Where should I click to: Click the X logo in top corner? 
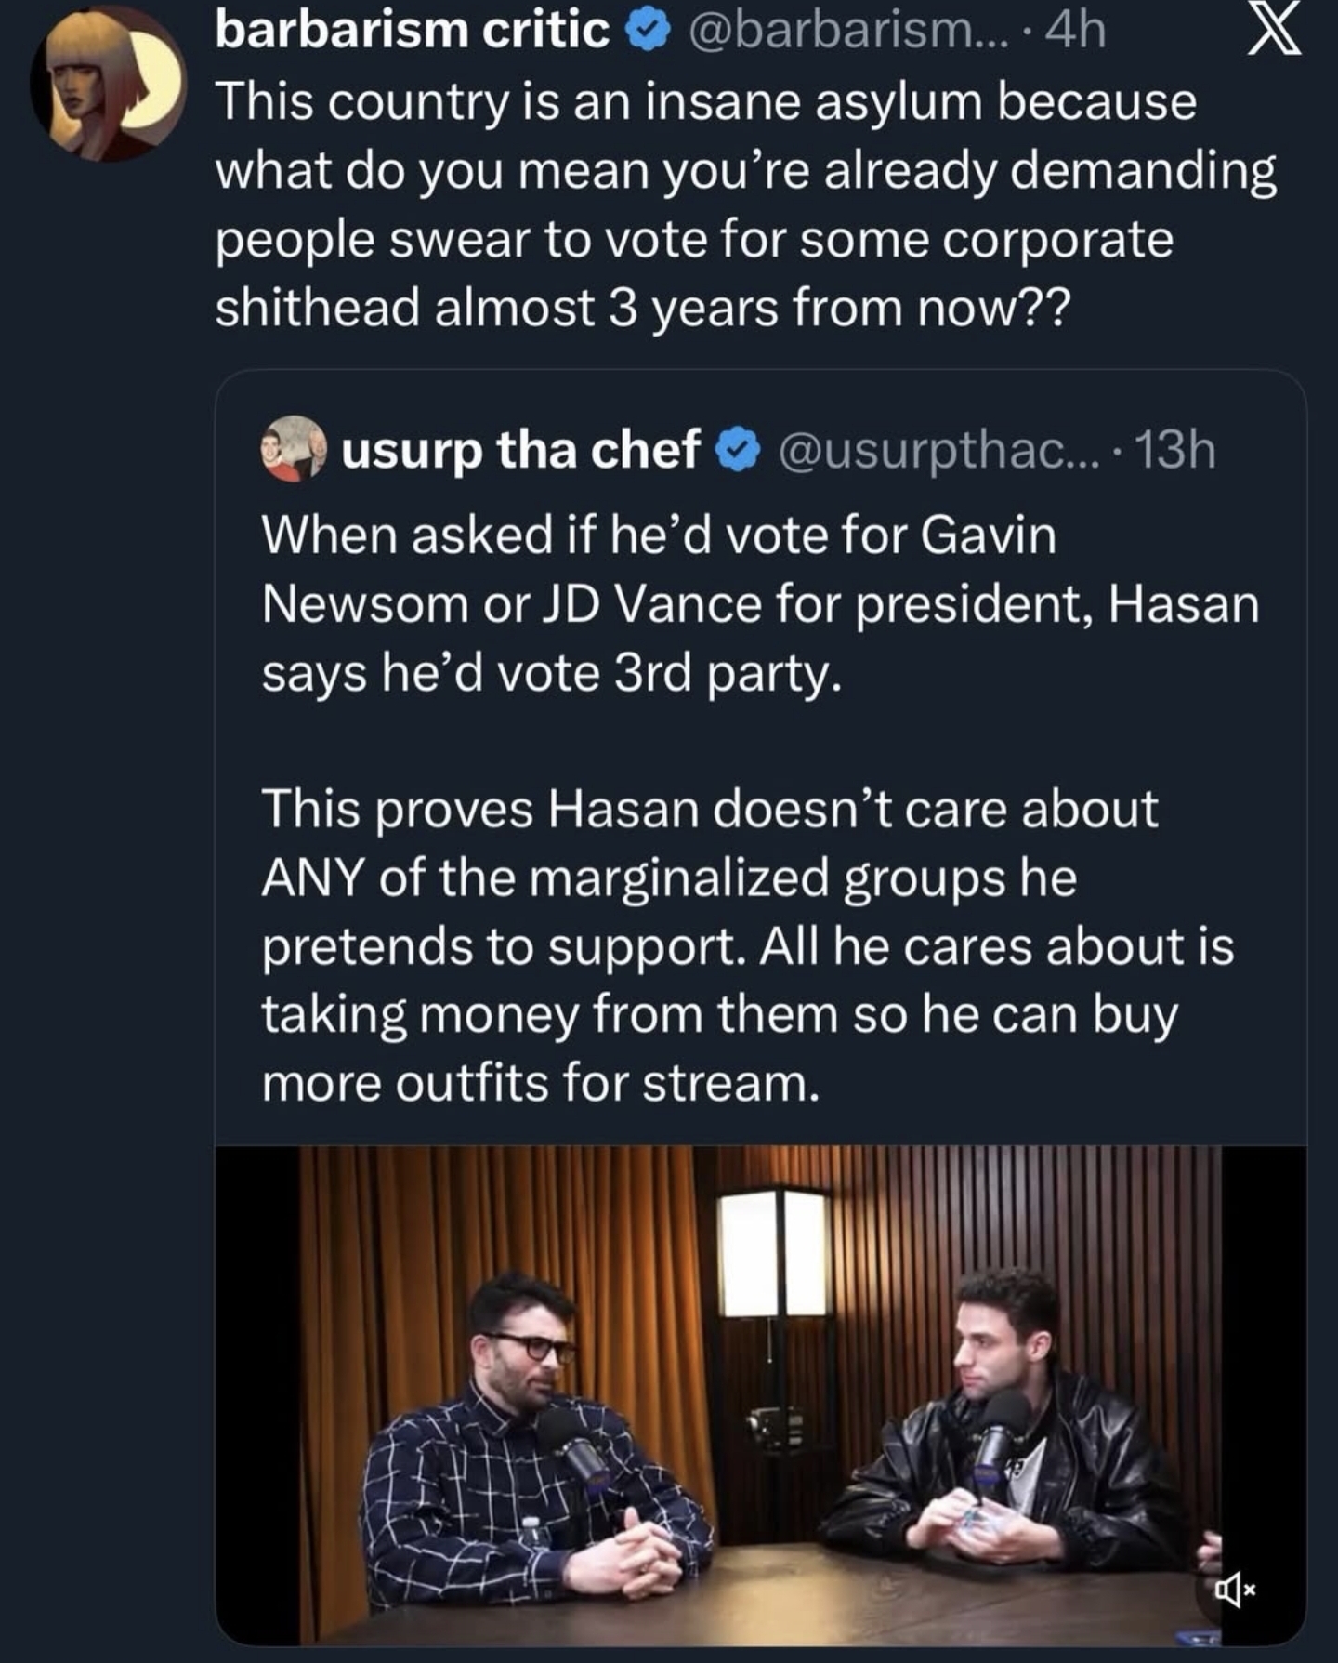(x=1273, y=33)
